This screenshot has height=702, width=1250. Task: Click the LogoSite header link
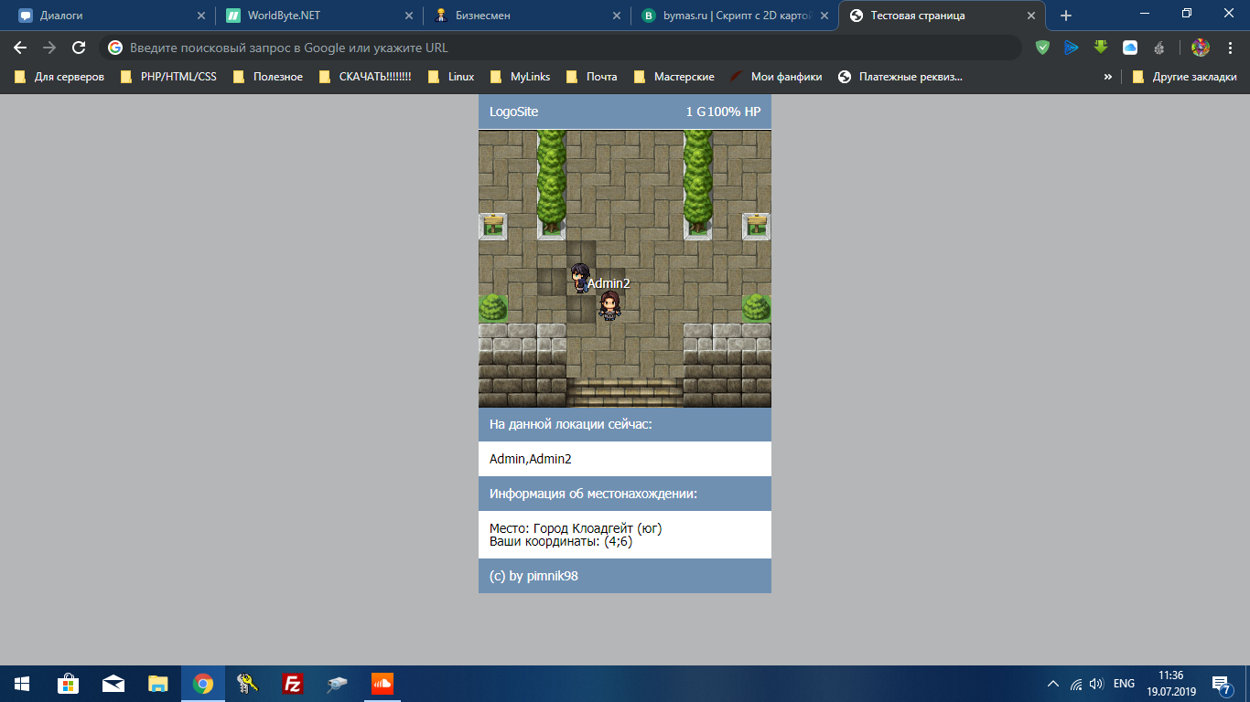513,112
